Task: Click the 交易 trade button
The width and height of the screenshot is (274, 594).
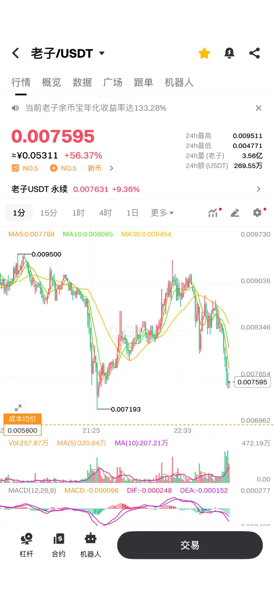Action: point(190,545)
